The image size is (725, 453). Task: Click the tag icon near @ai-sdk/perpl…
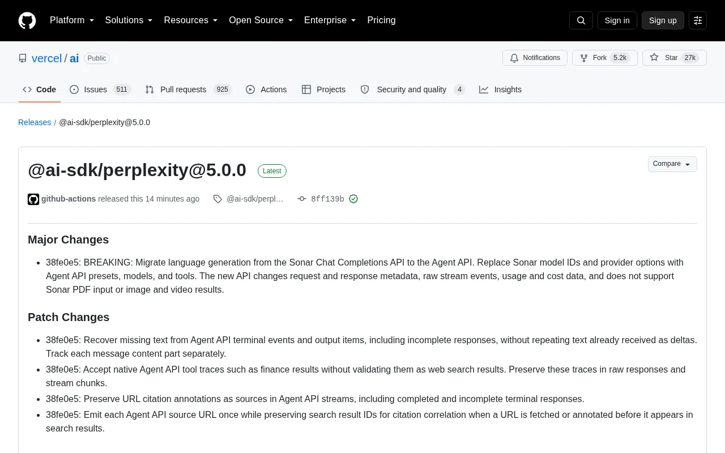(217, 199)
